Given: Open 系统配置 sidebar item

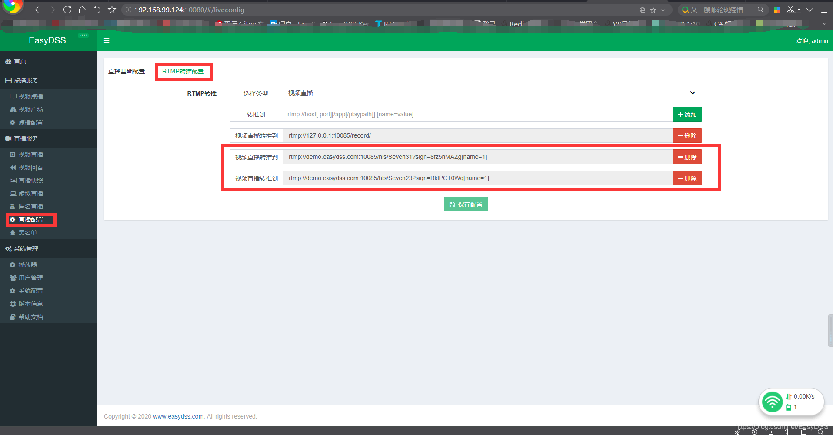Looking at the screenshot, I should click(x=27, y=291).
